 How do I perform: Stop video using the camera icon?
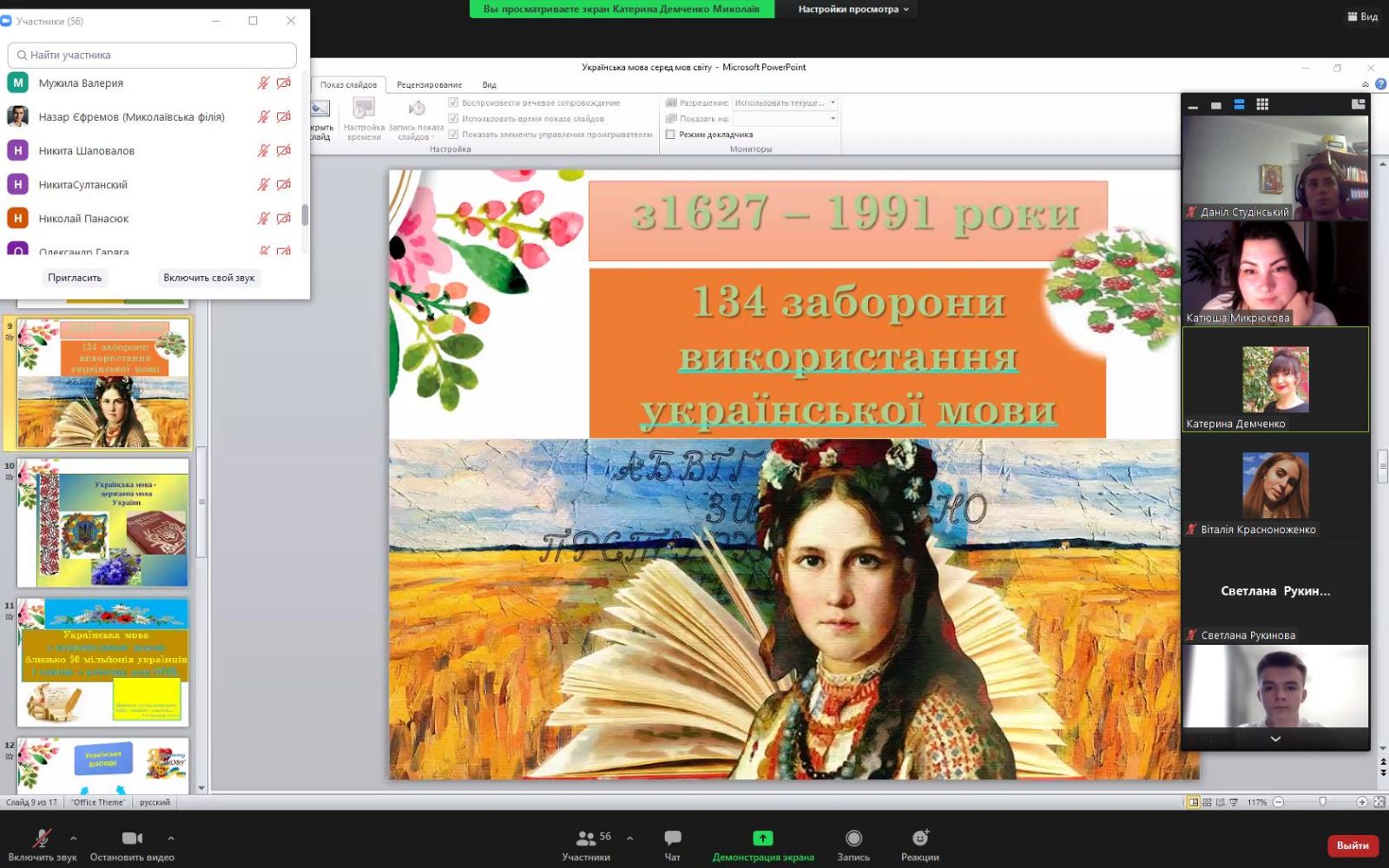[x=132, y=838]
